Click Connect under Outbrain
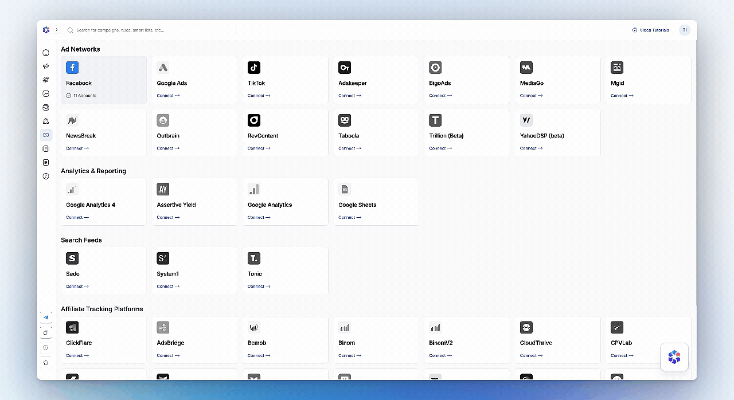This screenshot has height=400, width=734. point(168,148)
